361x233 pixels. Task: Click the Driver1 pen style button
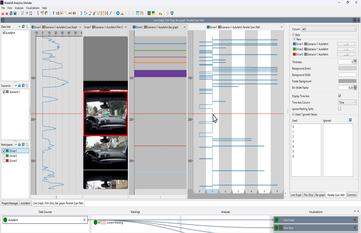point(346,44)
